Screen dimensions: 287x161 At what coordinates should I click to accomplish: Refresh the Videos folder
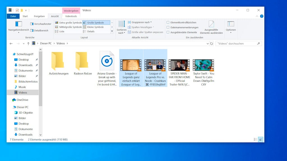coord(211,44)
